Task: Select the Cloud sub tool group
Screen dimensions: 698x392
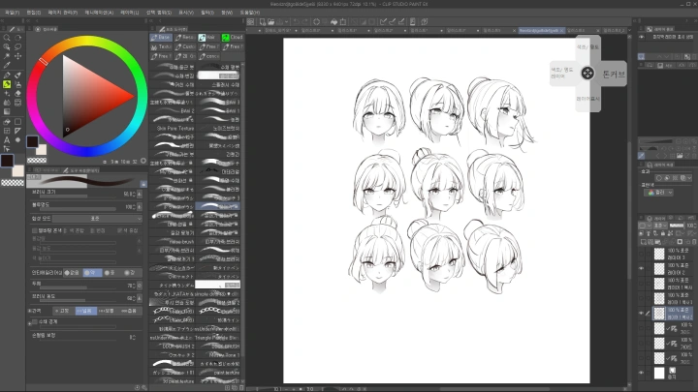Action: click(x=233, y=38)
